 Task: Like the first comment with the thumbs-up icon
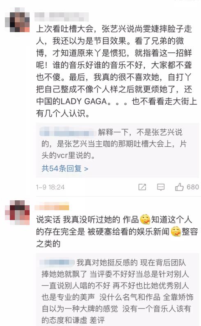pyautogui.click(x=180, y=187)
